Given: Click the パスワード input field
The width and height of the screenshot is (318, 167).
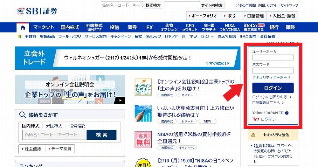Looking at the screenshot, I should coord(273,70).
